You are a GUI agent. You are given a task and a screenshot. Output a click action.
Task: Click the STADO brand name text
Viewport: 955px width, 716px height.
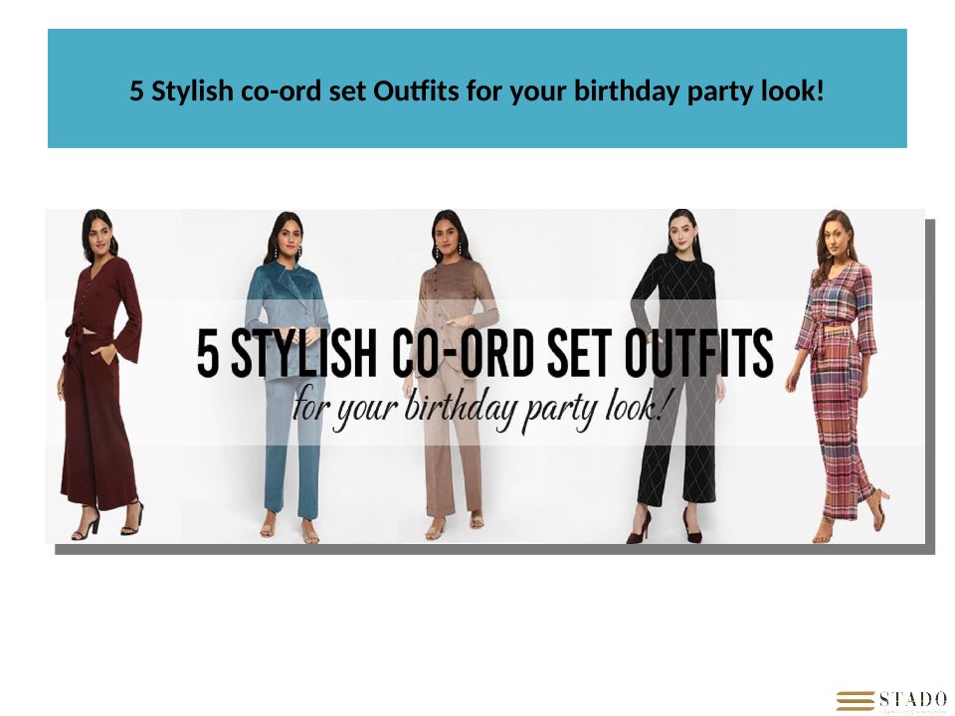[912, 698]
